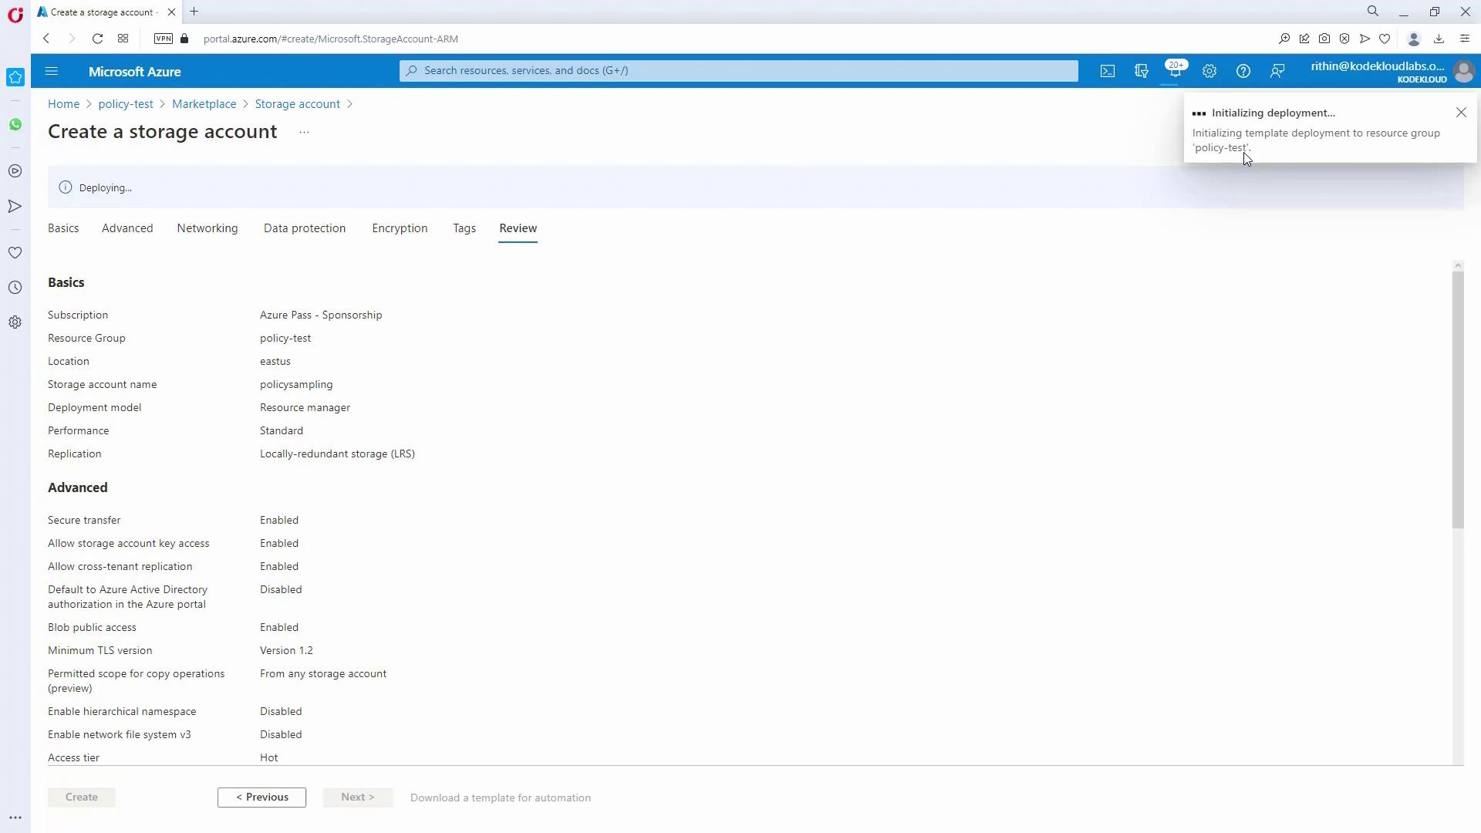Focus the Azure search resources box

coord(738,70)
